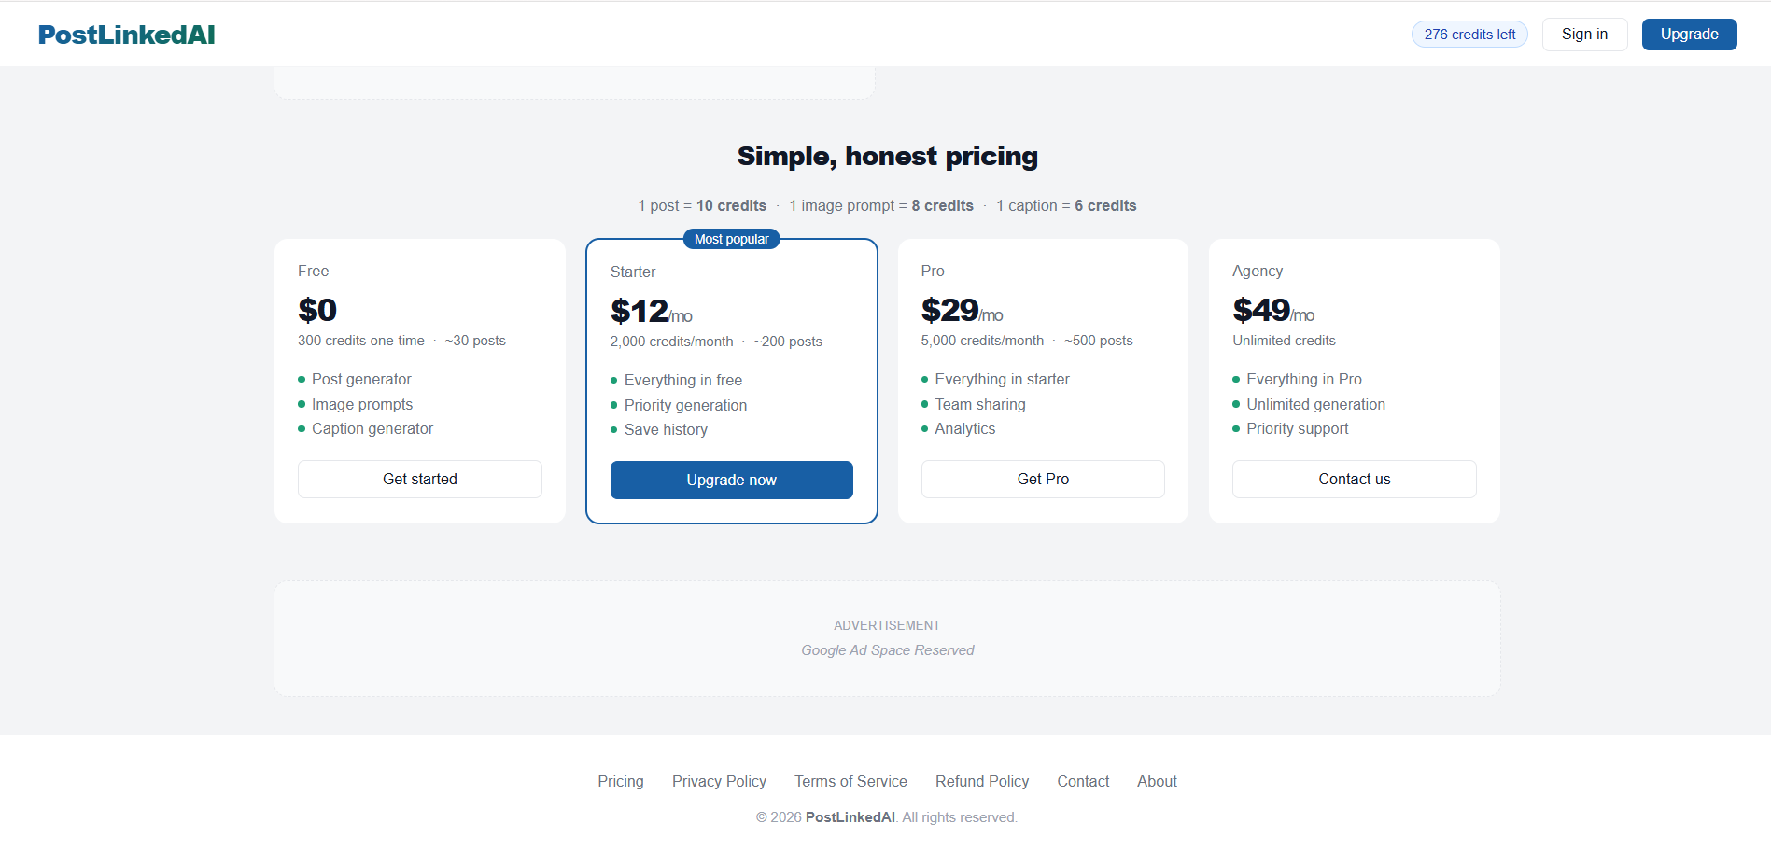Screen dimensions: 1771x851
Task: Click the 'Google Ad Space Reserved' text
Action: [x=887, y=650]
